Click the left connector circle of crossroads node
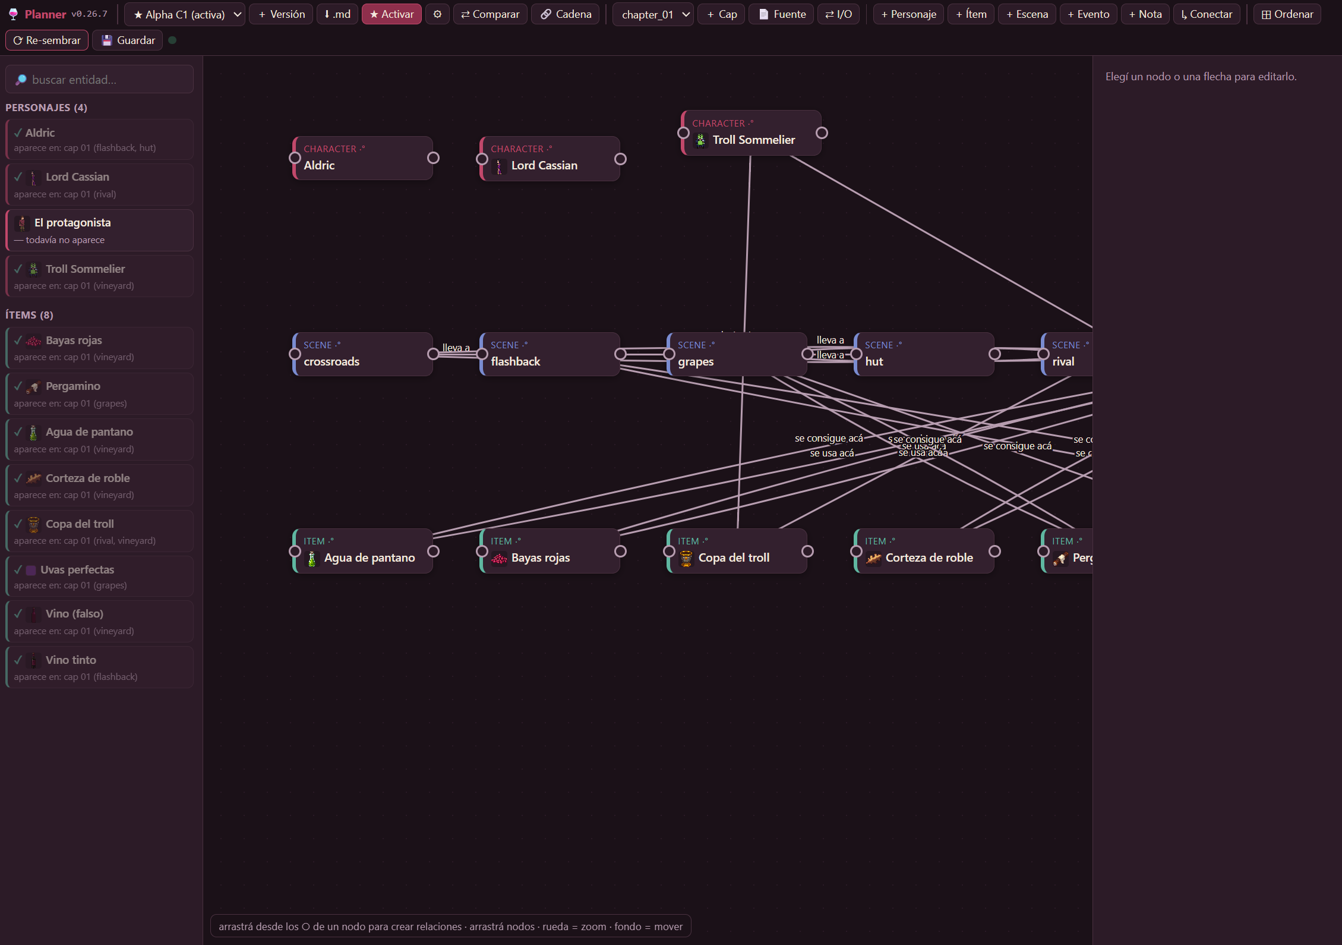 [295, 354]
